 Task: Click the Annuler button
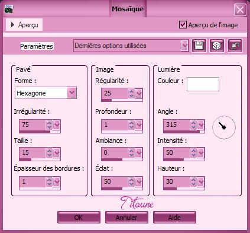126,218
